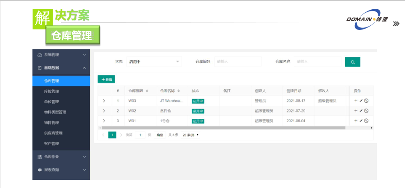
Task: Expand the 报表查询 menu chevron
Action: (x=84, y=170)
